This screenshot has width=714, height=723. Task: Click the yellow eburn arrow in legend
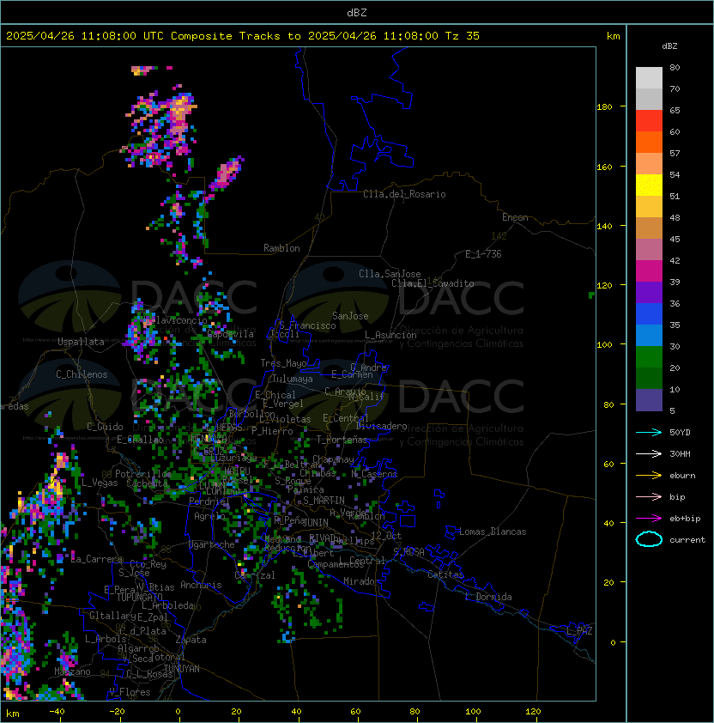pos(649,476)
